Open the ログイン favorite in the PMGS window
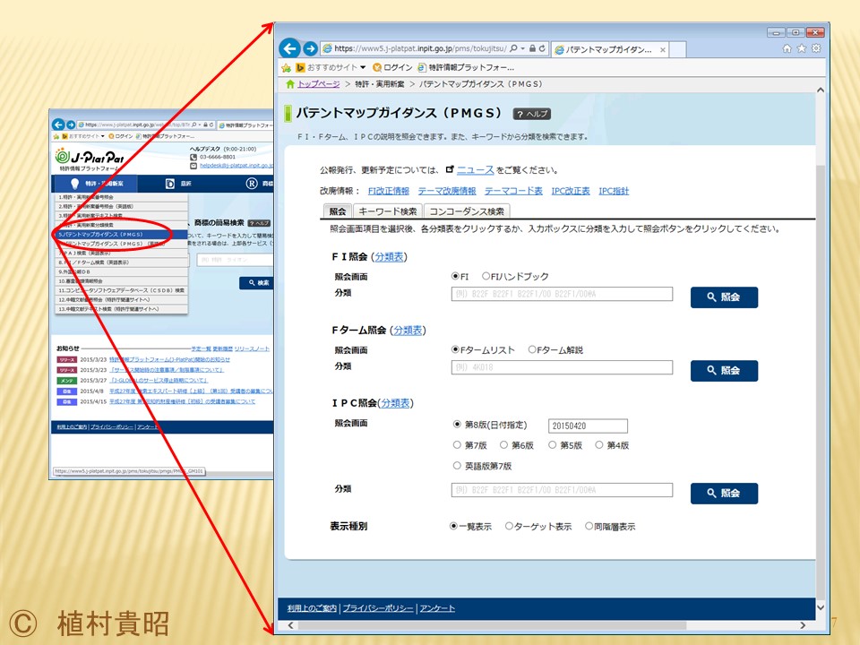Screen dimensions: 860x645 coord(392,67)
